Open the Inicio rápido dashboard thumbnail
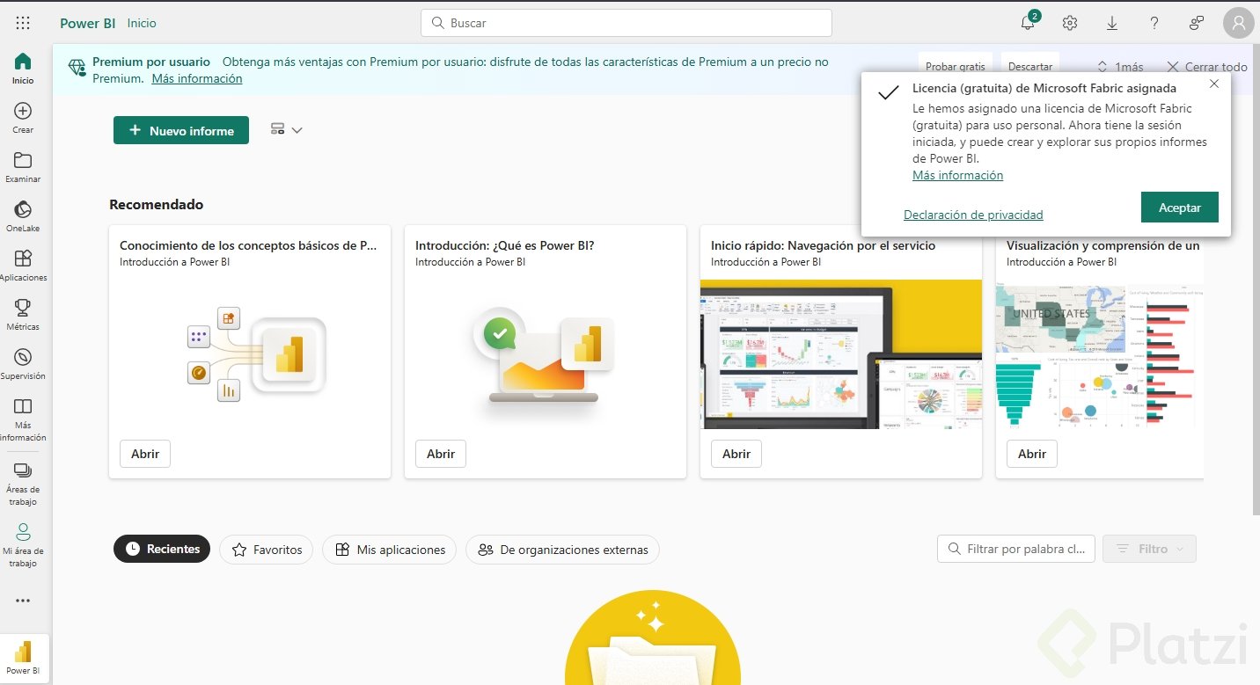Image resolution: width=1260 pixels, height=685 pixels. coord(841,354)
